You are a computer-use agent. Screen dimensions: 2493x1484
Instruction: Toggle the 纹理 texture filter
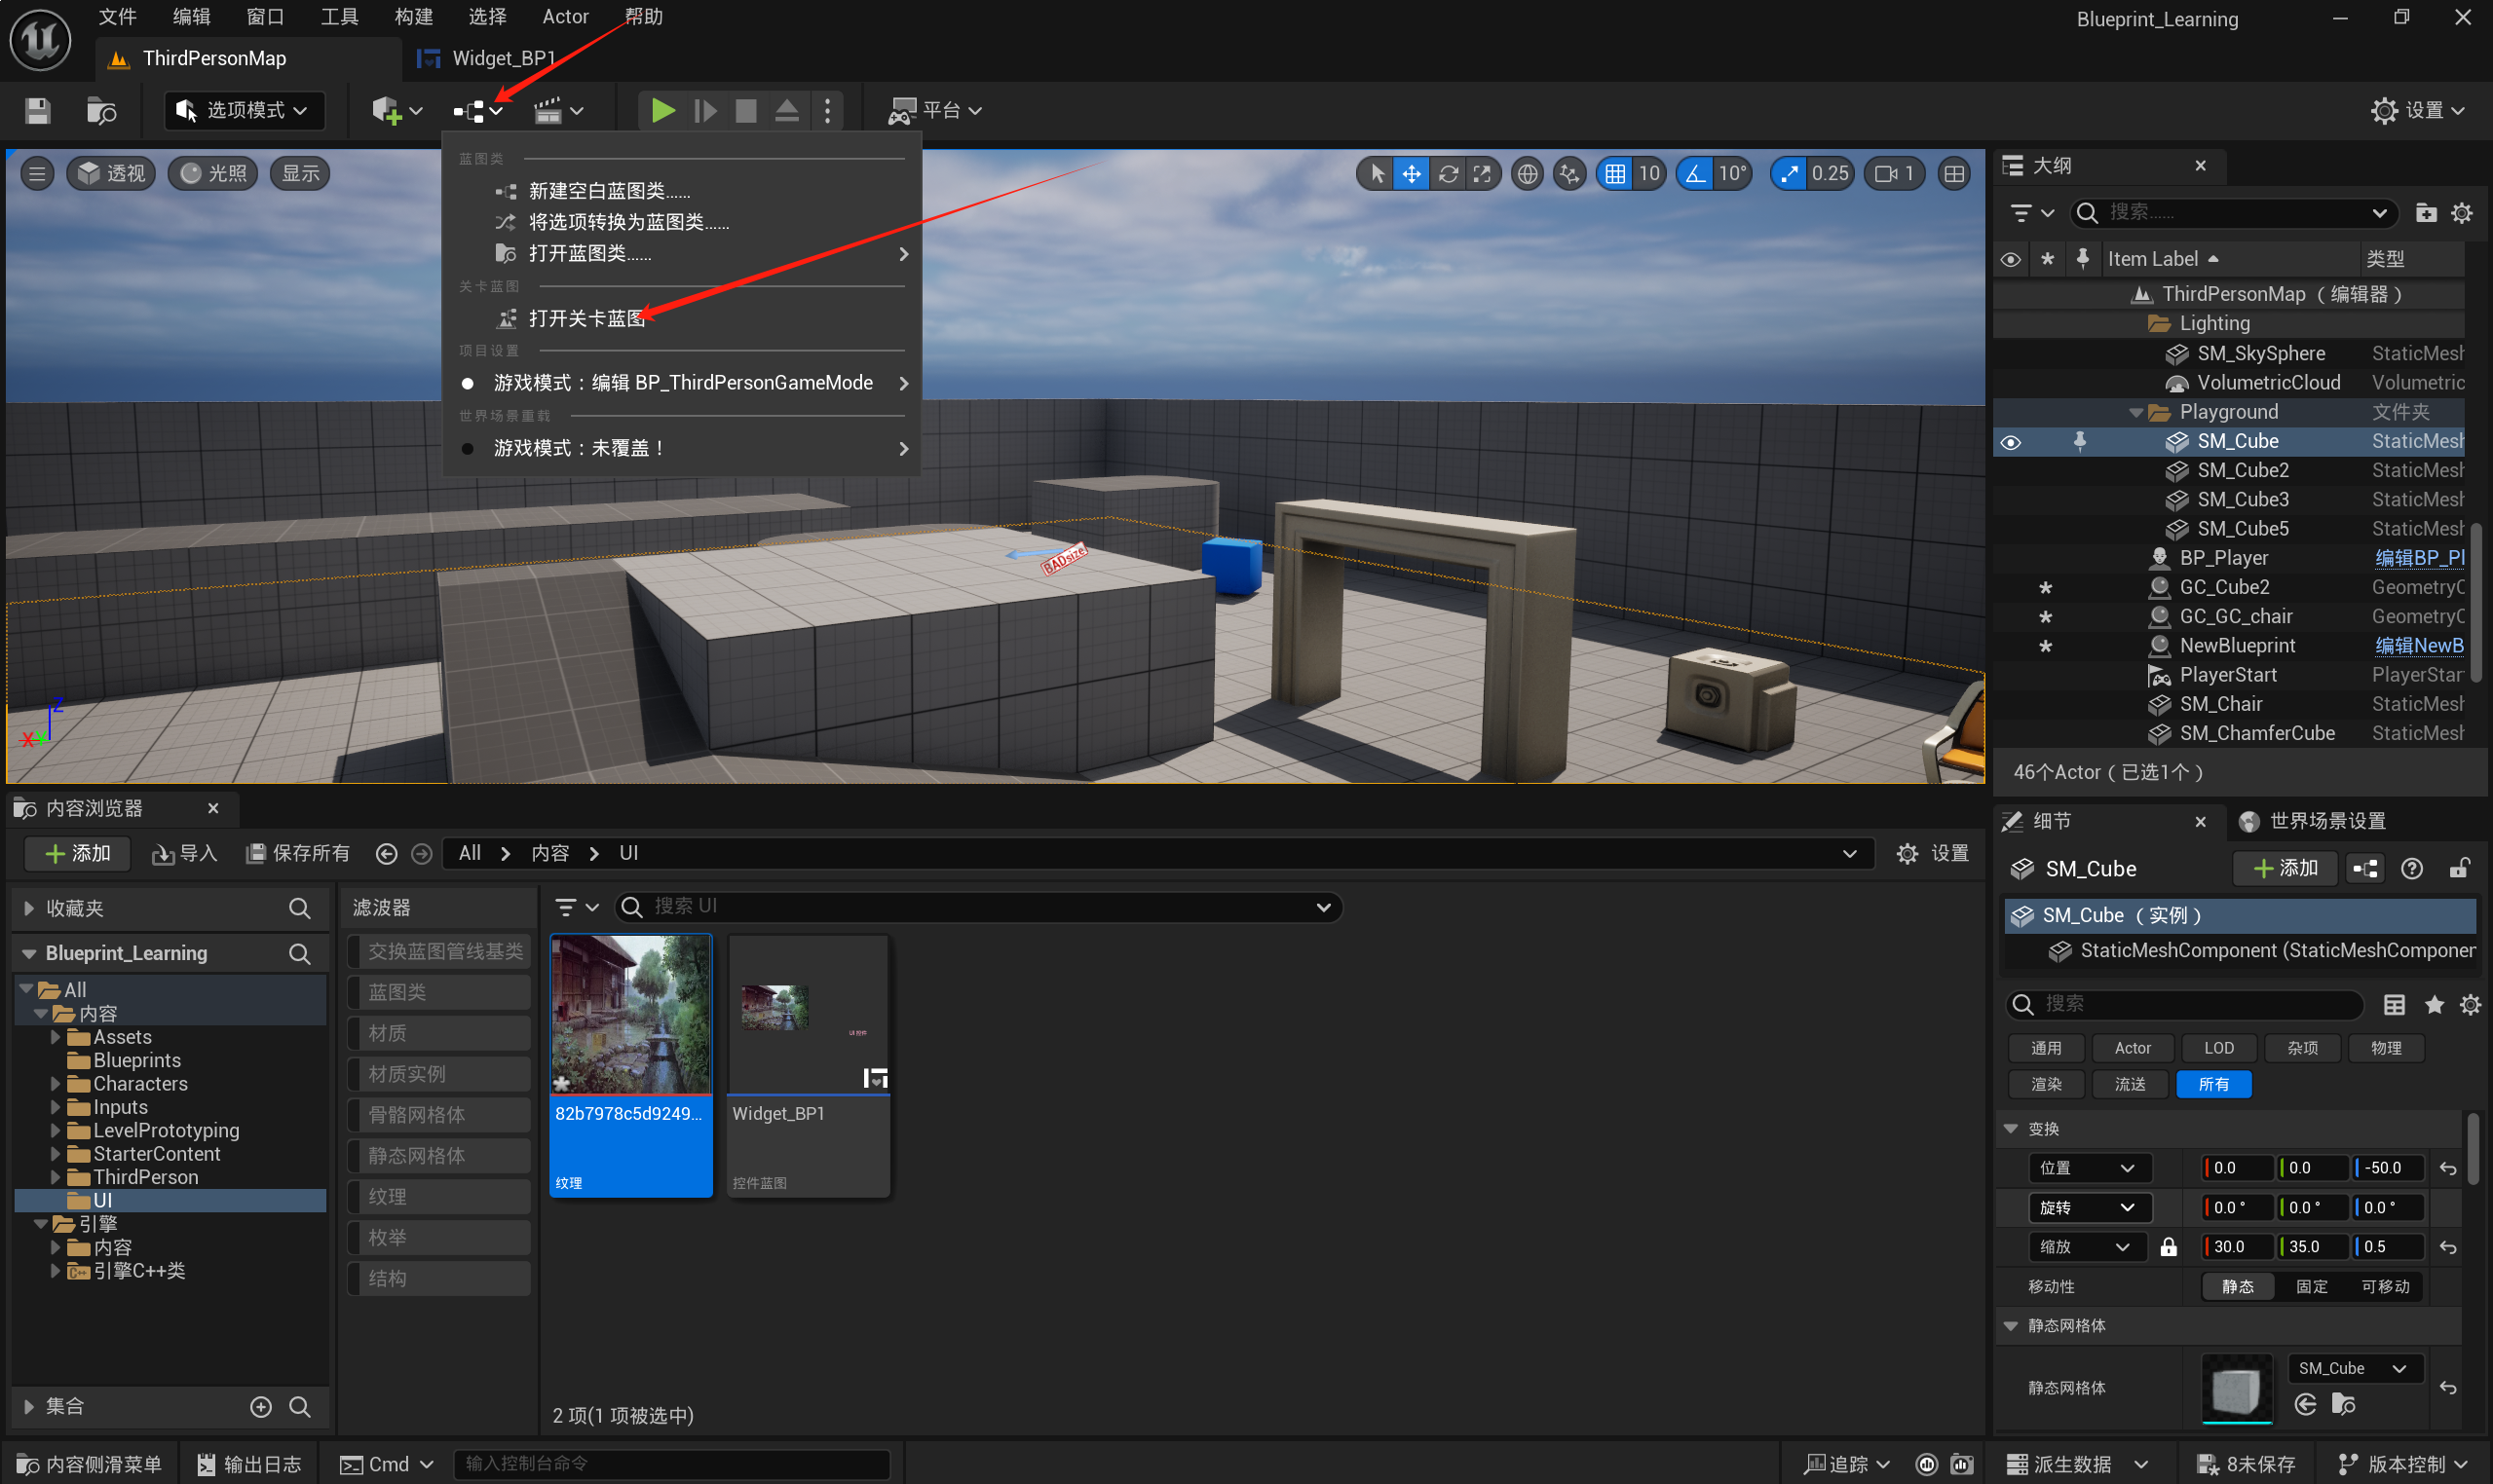pyautogui.click(x=439, y=1197)
